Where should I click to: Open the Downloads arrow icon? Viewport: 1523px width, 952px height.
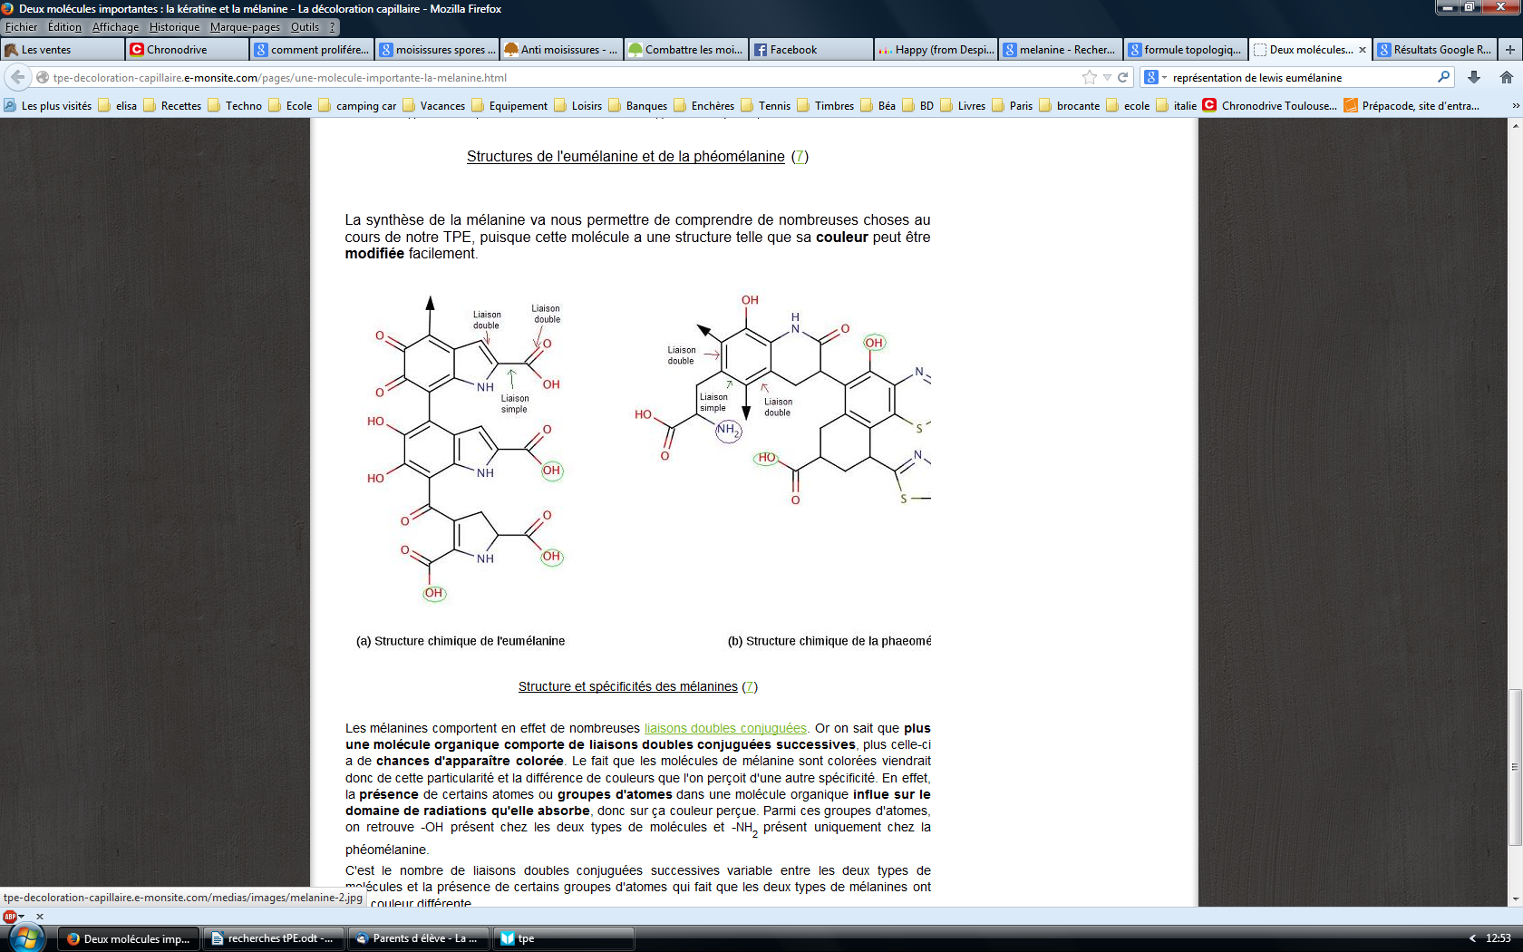tap(1474, 77)
